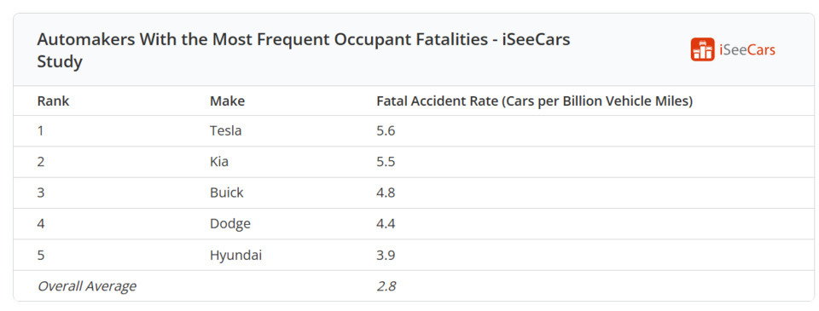The height and width of the screenshot is (311, 819).
Task: Click Hyundai's 3.9 fatal rate value
Action: (386, 255)
